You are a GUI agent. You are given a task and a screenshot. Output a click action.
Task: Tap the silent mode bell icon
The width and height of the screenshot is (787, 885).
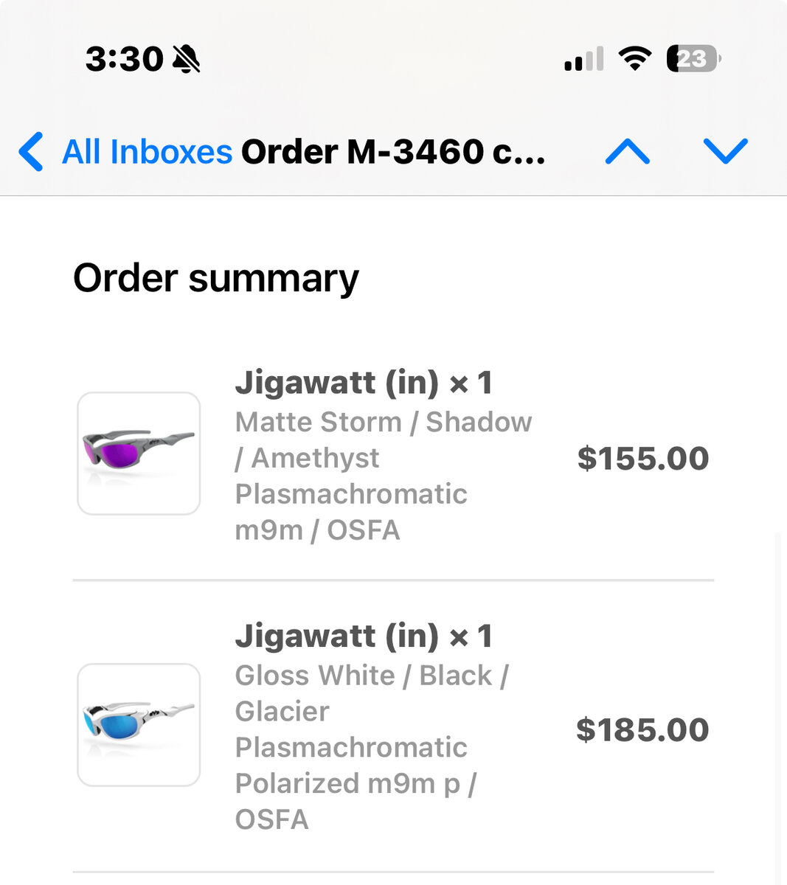[x=186, y=59]
